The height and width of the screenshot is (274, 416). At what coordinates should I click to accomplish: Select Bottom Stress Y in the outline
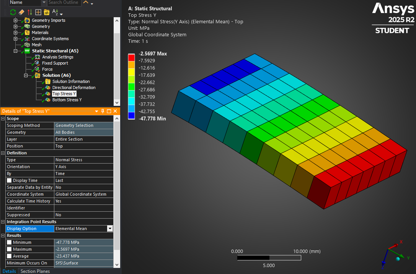tap(67, 100)
